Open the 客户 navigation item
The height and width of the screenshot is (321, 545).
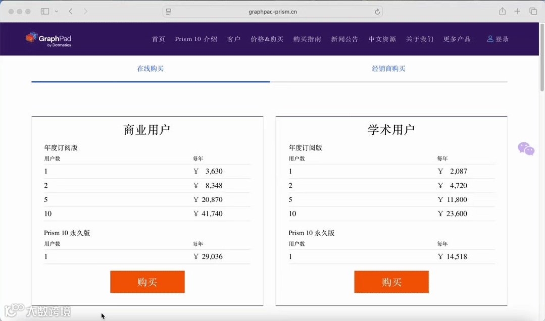point(233,39)
